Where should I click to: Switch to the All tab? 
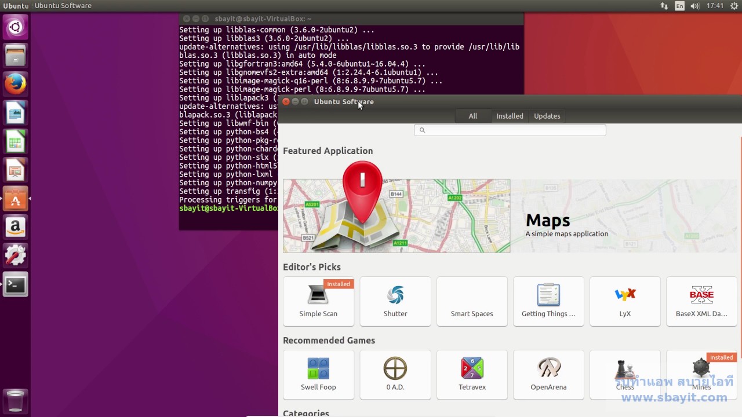473,116
